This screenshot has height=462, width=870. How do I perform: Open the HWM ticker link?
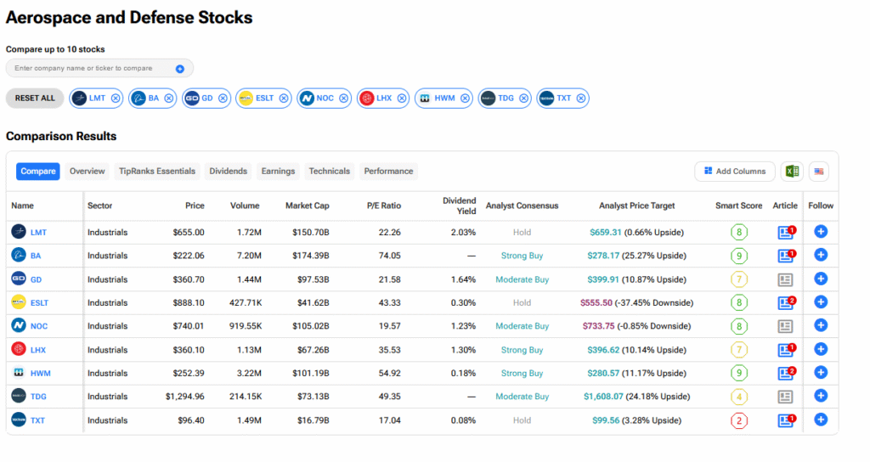(x=41, y=374)
